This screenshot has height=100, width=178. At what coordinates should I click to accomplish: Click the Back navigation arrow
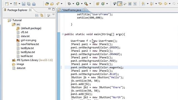click(166, 4)
